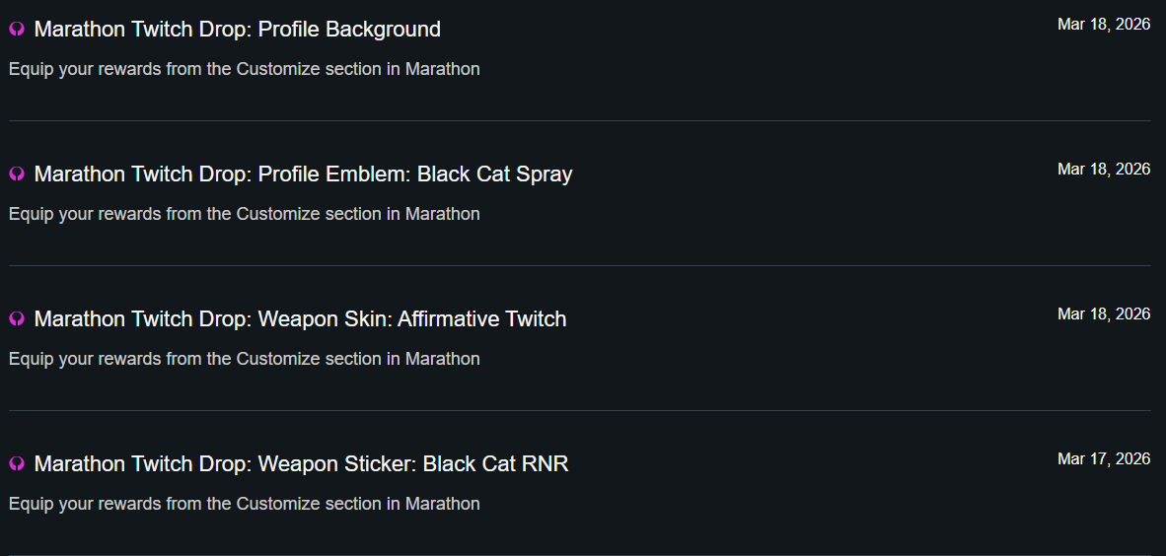Click the equip description under Profile Background
The height and width of the screenshot is (556, 1166).
pos(245,69)
